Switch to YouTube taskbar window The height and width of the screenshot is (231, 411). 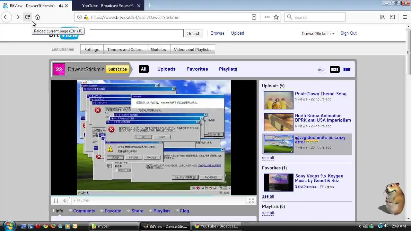click(x=217, y=226)
